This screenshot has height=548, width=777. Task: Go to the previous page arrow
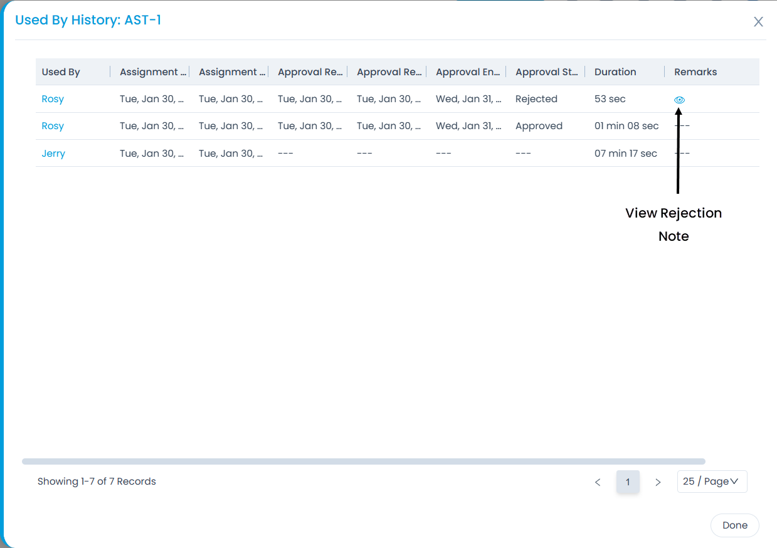[598, 482]
